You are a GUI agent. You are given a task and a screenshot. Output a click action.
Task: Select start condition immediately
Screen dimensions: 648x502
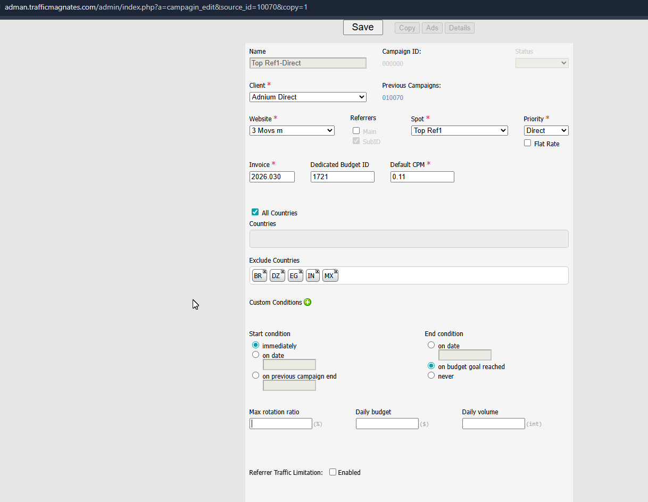256,345
